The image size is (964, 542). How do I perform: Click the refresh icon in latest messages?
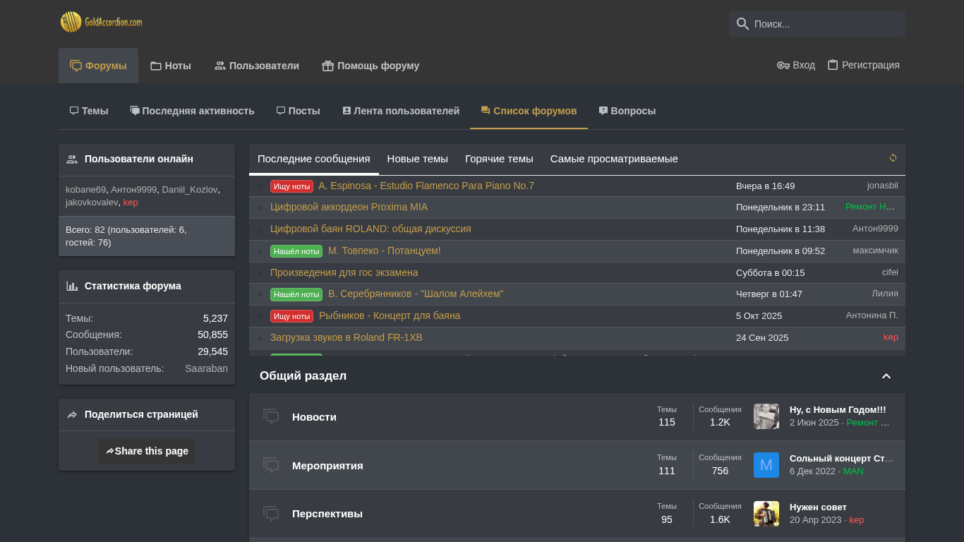tap(893, 158)
